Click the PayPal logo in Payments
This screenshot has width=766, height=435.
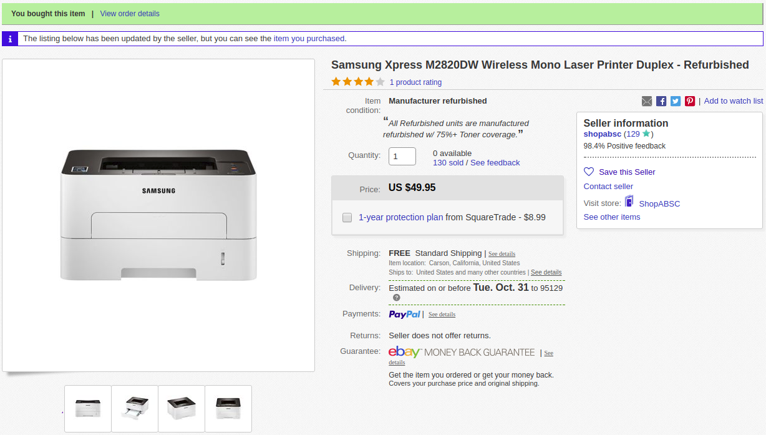(404, 314)
